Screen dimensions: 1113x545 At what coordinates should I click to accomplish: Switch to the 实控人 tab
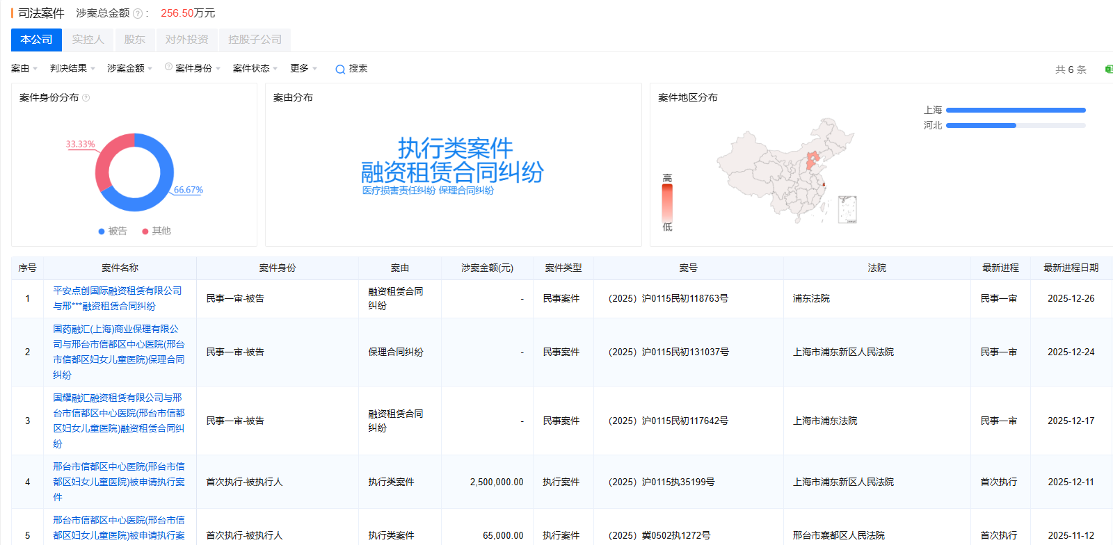(88, 40)
